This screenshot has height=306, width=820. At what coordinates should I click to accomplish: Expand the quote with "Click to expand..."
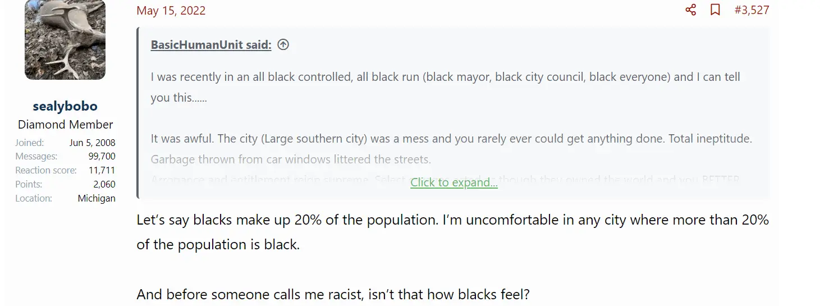click(x=454, y=182)
